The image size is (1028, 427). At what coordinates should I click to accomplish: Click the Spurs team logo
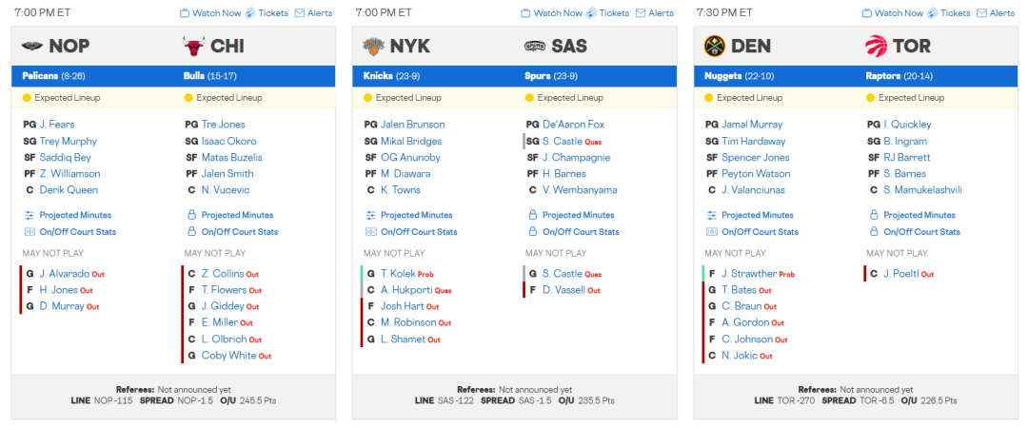click(535, 46)
